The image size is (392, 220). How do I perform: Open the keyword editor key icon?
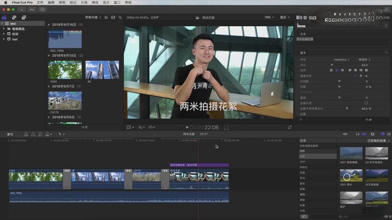(32, 9)
